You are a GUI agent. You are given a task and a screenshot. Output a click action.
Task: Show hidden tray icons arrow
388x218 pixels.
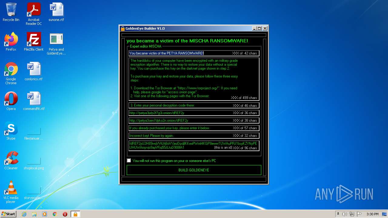point(338,214)
